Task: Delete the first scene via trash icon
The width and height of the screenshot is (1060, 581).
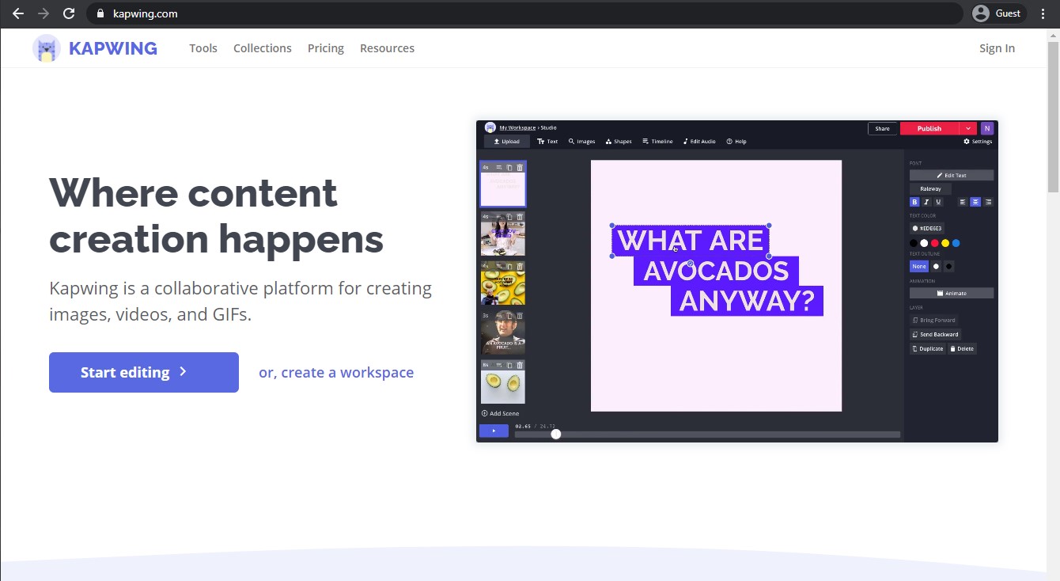Action: point(520,168)
